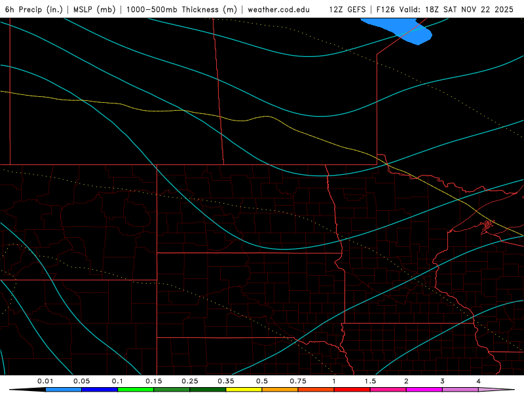
Task: Click the 'MSLP (mb)' header label
Action: tap(94, 9)
